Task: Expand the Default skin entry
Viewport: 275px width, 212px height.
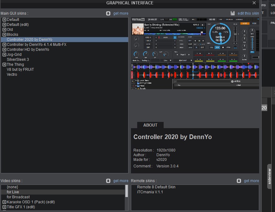Action: tap(4, 20)
